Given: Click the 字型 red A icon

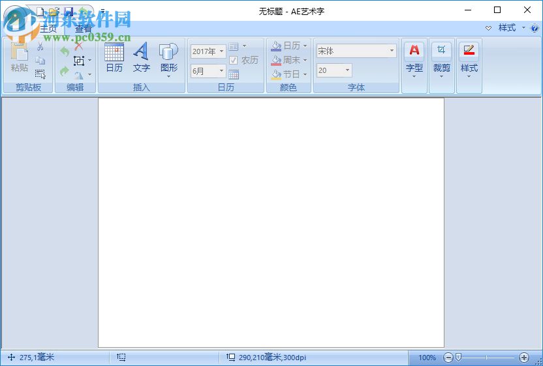Looking at the screenshot, I should [414, 50].
